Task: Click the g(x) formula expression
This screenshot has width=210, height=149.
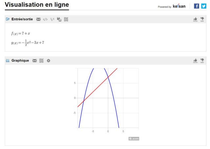Action: click(x=28, y=42)
